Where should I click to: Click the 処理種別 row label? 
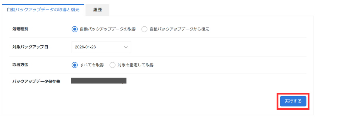(20, 29)
